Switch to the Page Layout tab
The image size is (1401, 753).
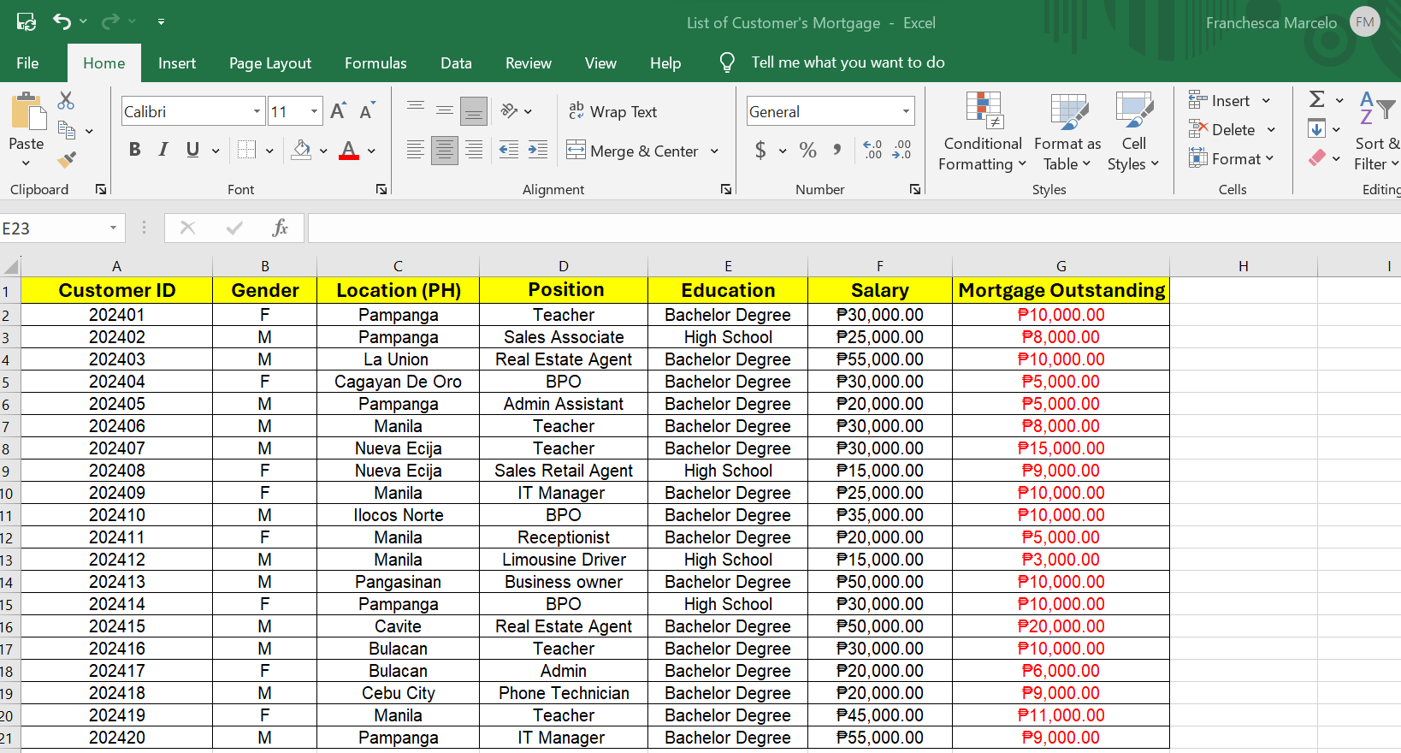click(270, 63)
